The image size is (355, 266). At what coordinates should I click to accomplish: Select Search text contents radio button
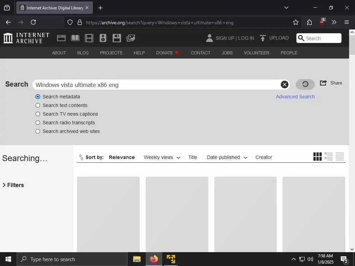pos(38,105)
